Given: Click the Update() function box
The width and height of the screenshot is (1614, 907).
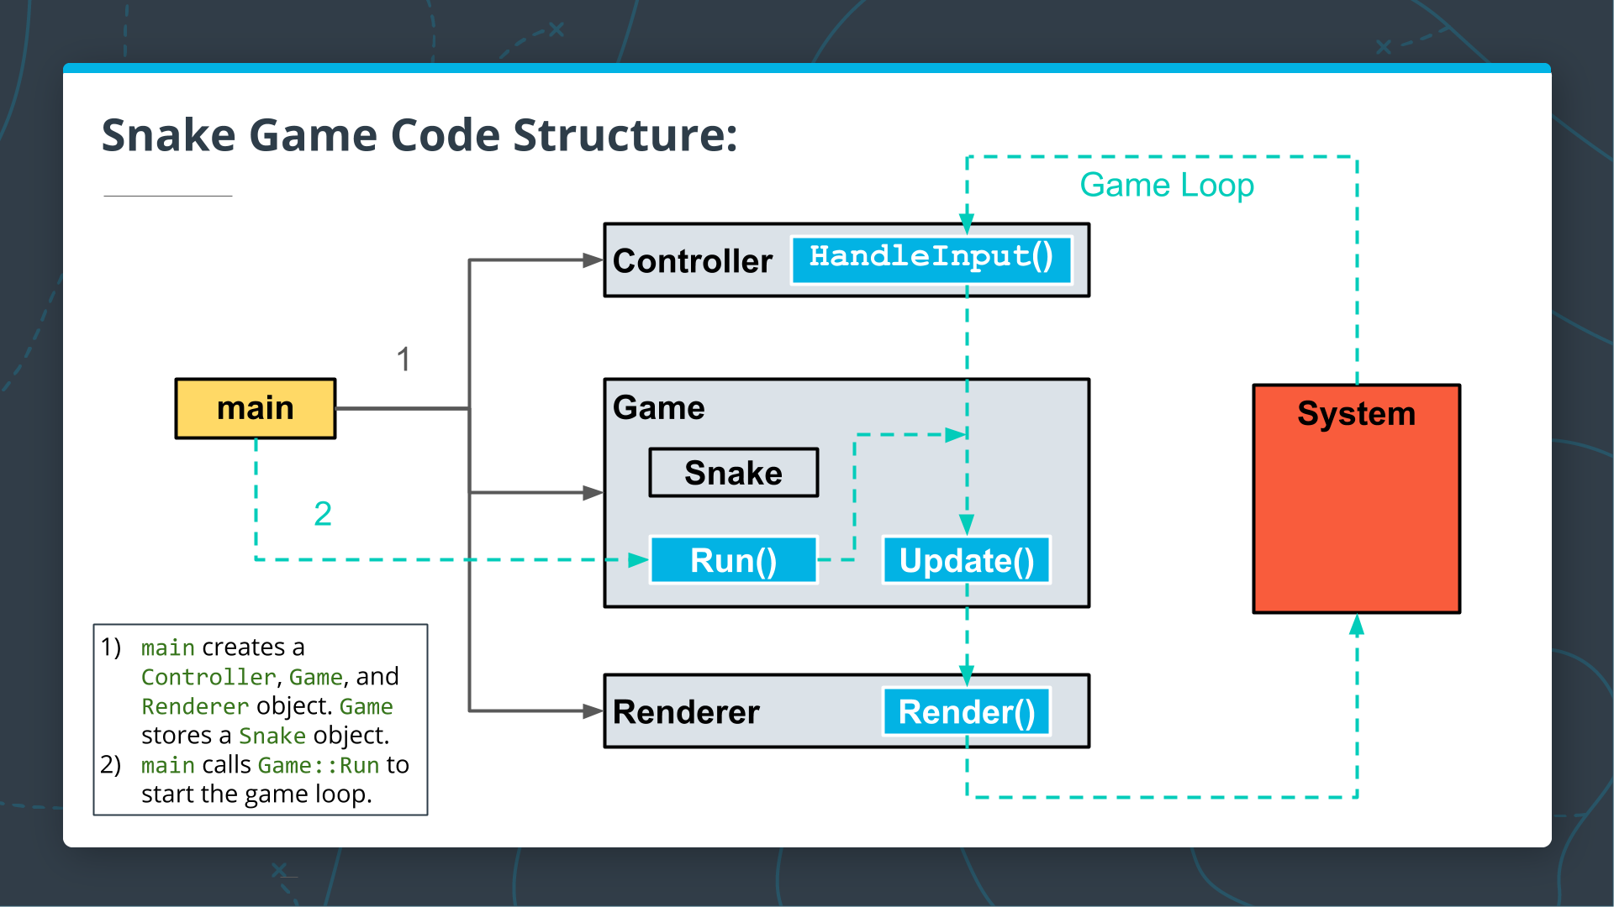Looking at the screenshot, I should [966, 560].
